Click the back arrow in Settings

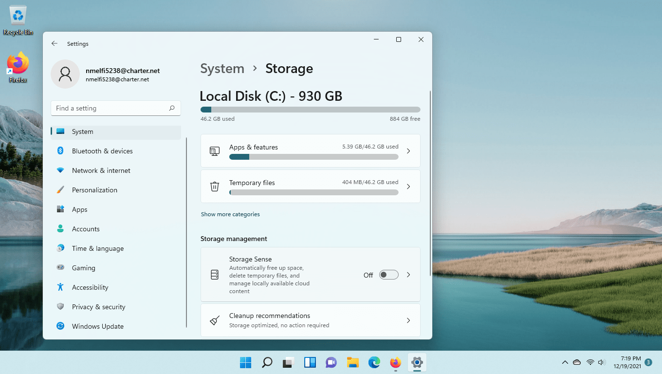[x=55, y=43]
